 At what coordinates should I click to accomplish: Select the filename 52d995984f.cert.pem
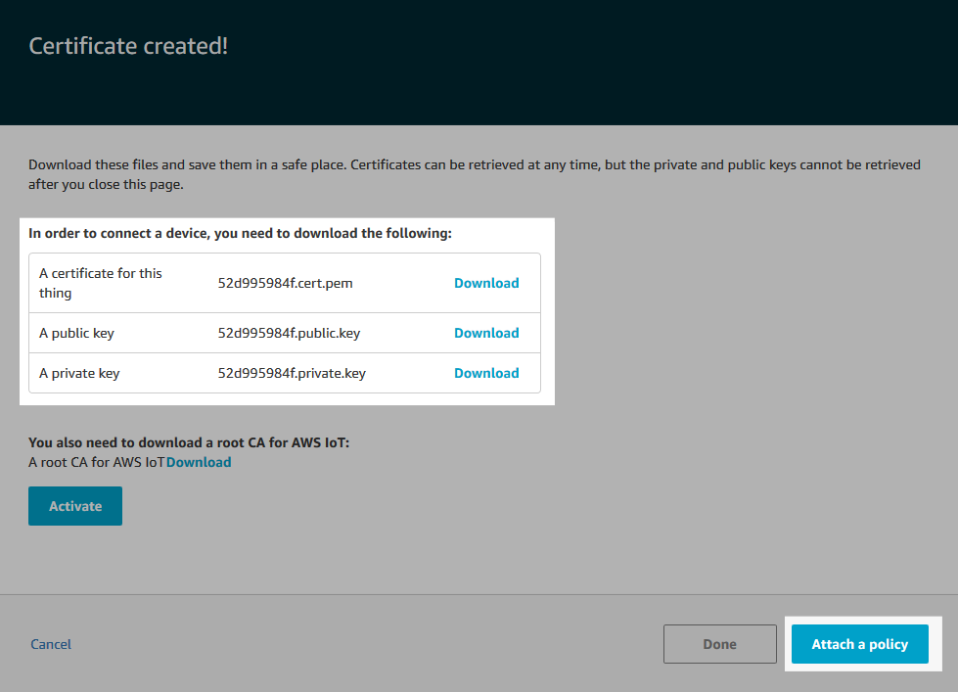284,283
